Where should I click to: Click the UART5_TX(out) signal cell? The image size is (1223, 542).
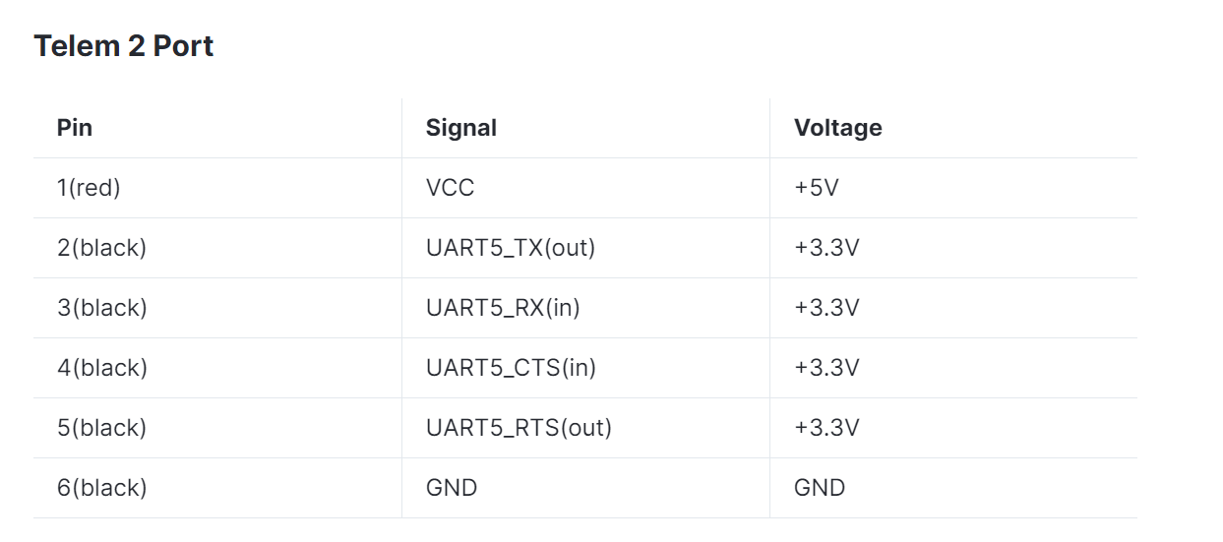click(511, 248)
